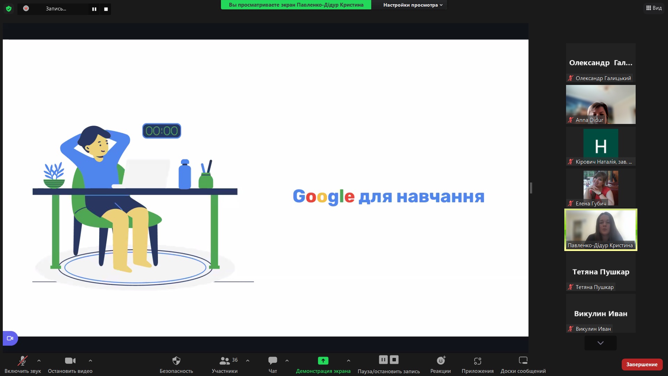Open Настройки просмотра view options dropdown
The image size is (668, 376).
pos(413,5)
